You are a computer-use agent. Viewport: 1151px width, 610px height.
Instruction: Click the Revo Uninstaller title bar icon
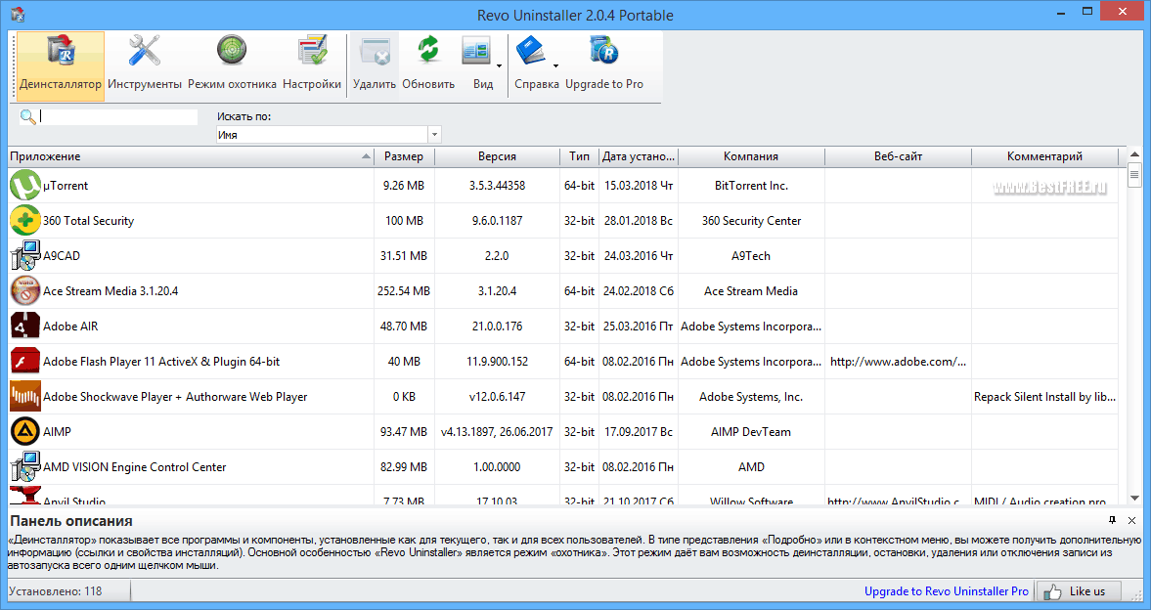coord(17,14)
